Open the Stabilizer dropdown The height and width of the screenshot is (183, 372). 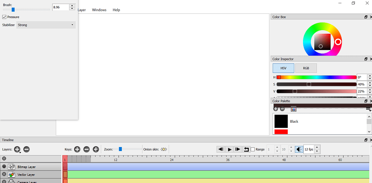(x=46, y=25)
